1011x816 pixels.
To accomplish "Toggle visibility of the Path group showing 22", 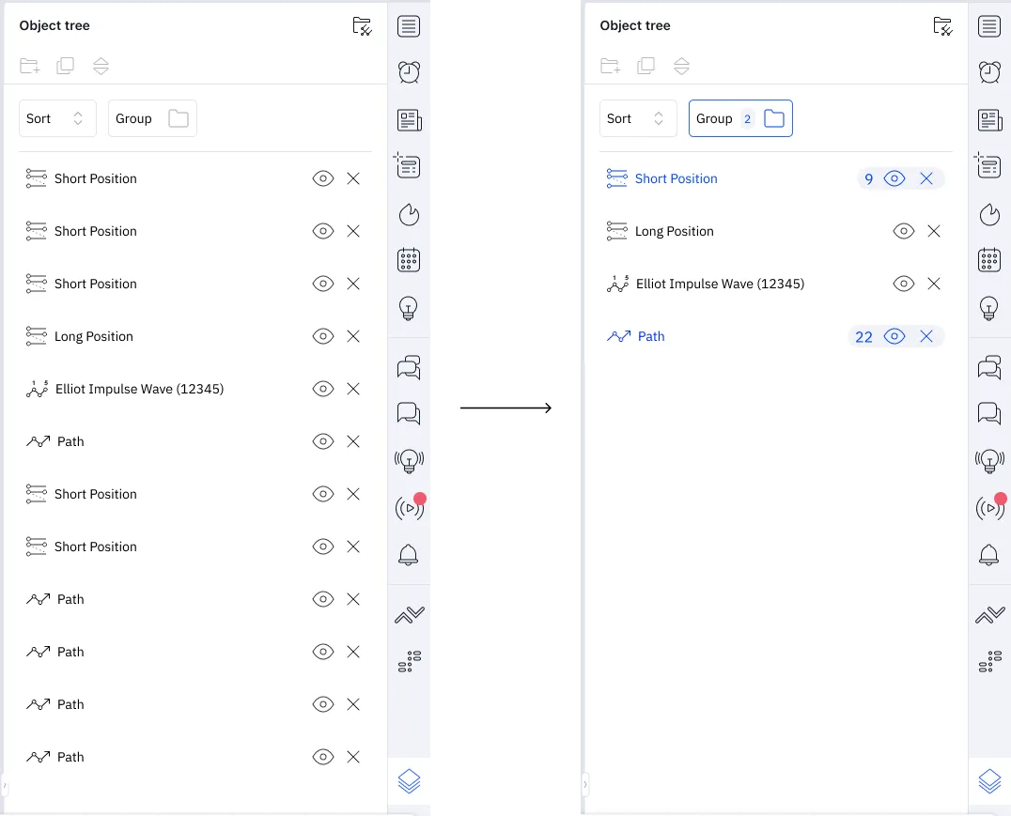I will (894, 336).
